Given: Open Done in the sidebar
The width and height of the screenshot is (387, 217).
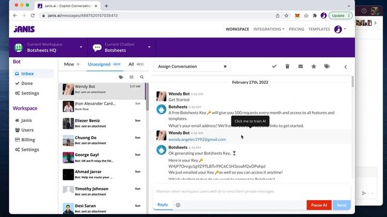Looking at the screenshot, I should [24, 83].
